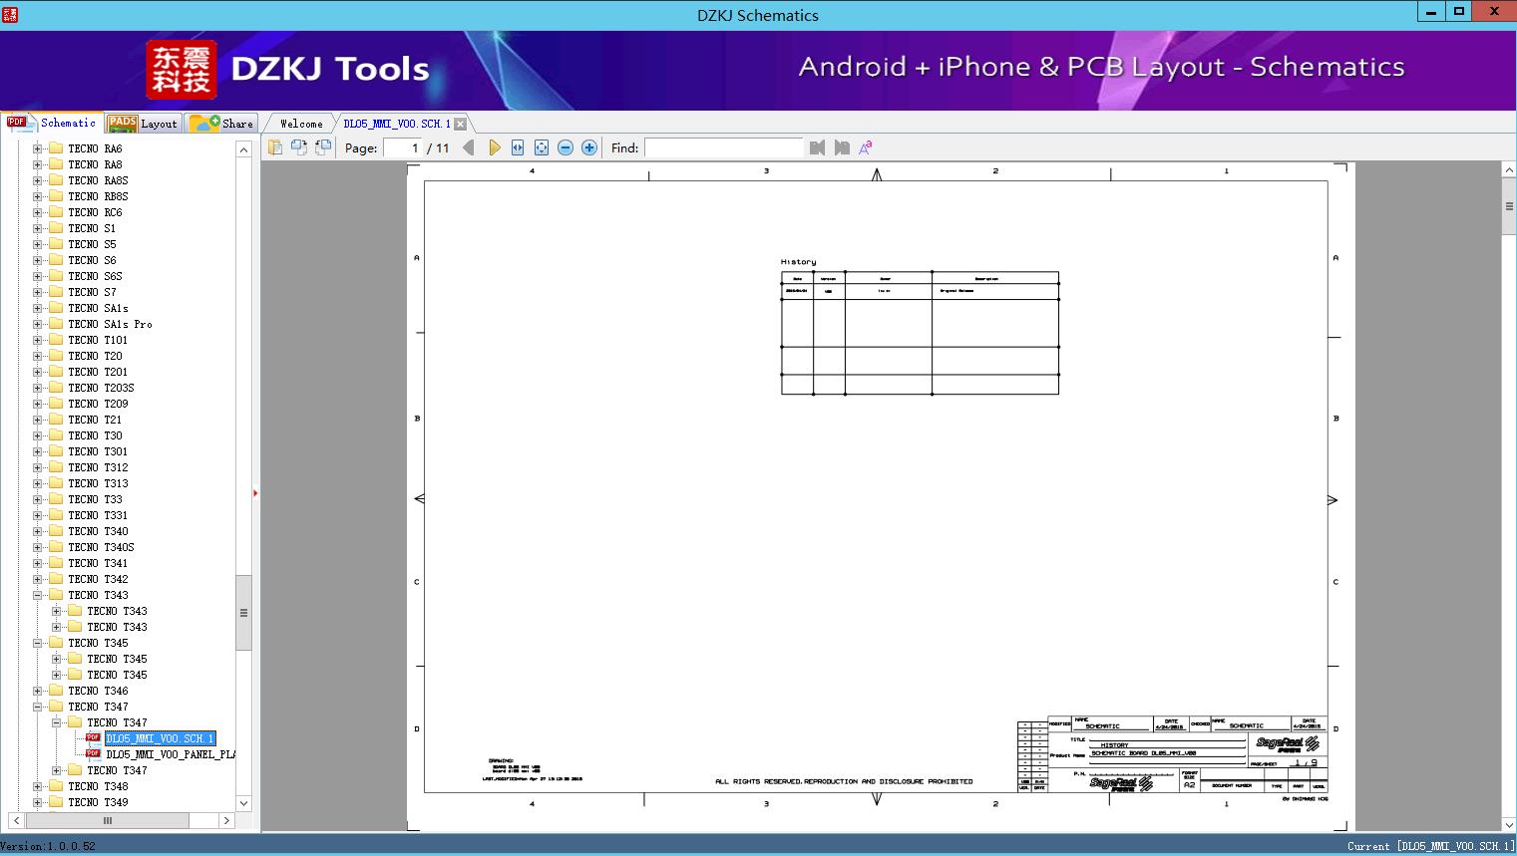1517x856 pixels.
Task: Collapse the left panel with the red splitter arrow
Action: (x=255, y=493)
